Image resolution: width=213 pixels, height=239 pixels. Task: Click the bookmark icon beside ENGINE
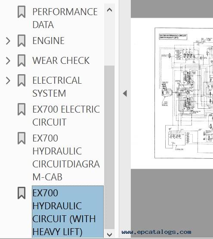pos(22,41)
